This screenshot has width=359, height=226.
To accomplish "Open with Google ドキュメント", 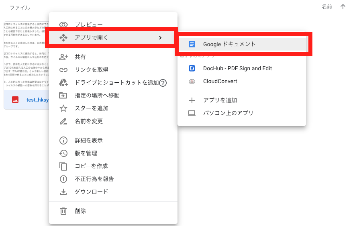I will pos(242,44).
